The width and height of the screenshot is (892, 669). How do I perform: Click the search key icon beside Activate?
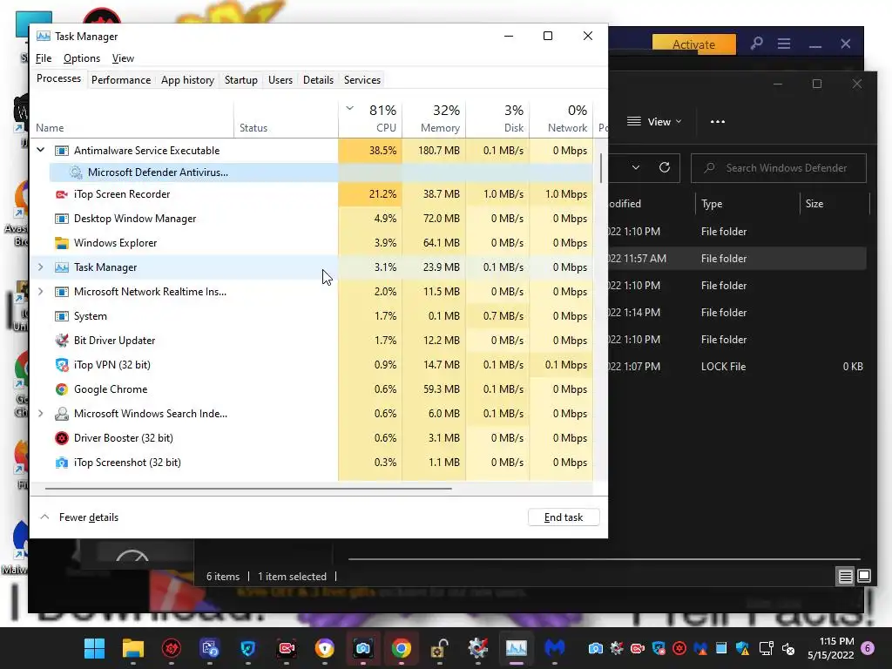point(757,44)
